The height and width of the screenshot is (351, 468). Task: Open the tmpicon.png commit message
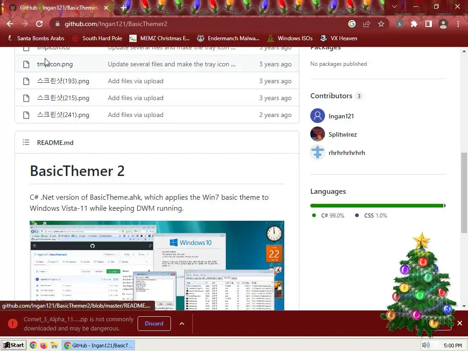point(172,64)
